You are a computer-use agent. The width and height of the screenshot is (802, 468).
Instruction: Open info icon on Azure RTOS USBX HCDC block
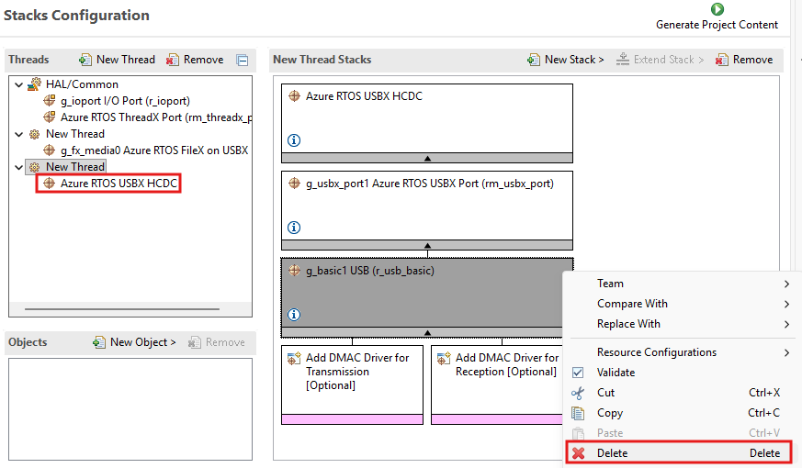pos(294,140)
